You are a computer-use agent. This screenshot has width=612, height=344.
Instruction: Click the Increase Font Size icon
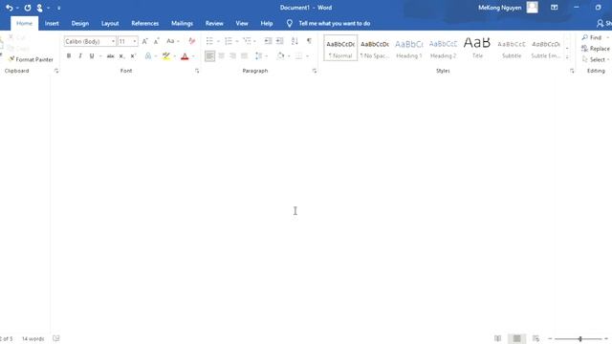(x=144, y=41)
